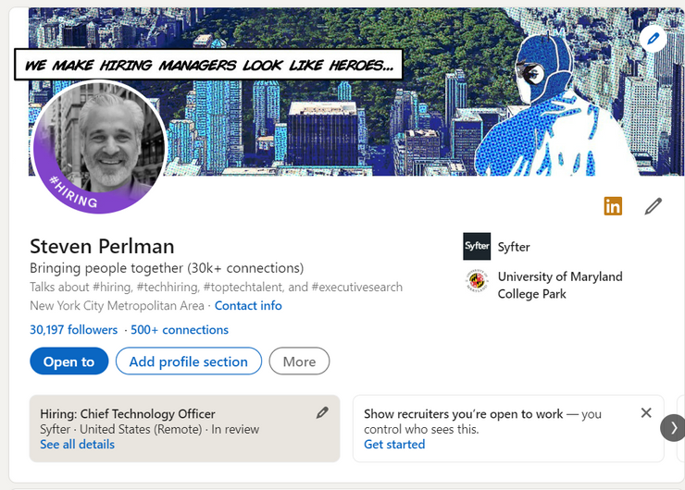Open University of Maryland College Park link
This screenshot has height=490, width=685.
click(559, 285)
